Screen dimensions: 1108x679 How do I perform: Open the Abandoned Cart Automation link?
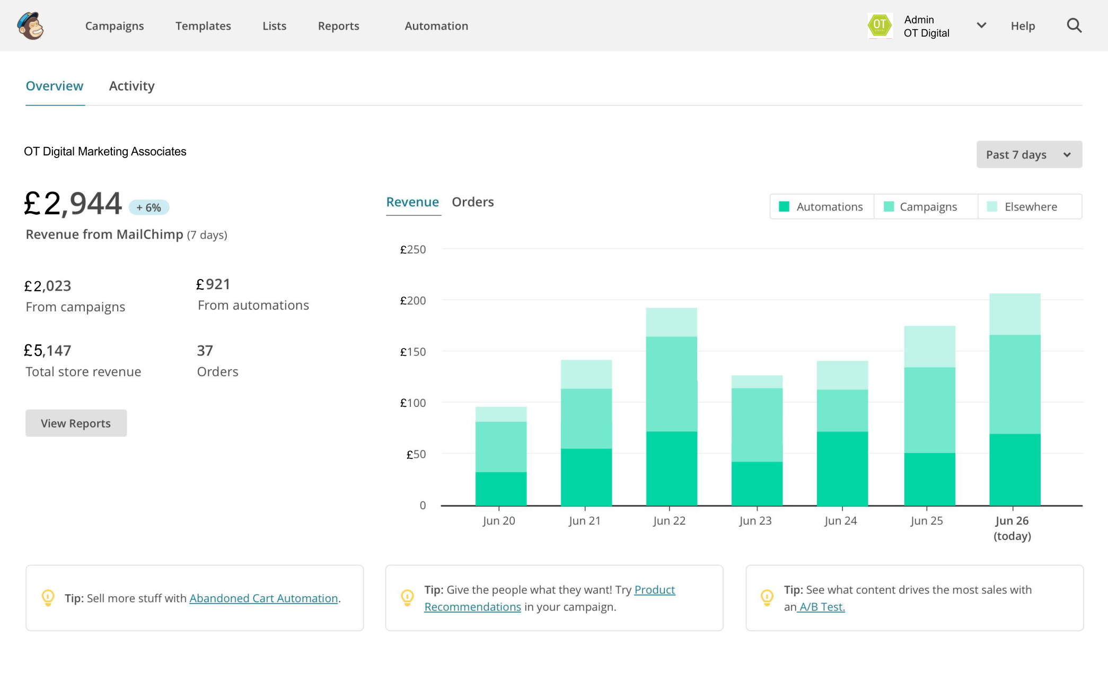tap(263, 598)
